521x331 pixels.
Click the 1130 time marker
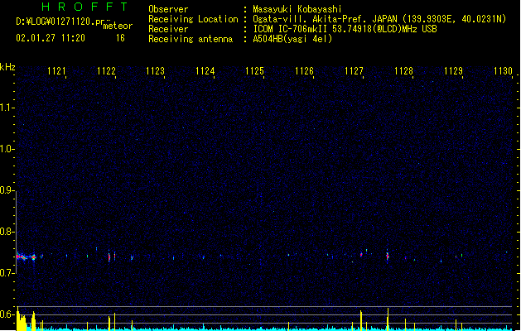[503, 71]
